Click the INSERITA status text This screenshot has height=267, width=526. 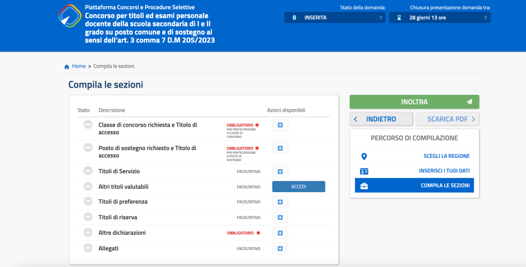(315, 18)
